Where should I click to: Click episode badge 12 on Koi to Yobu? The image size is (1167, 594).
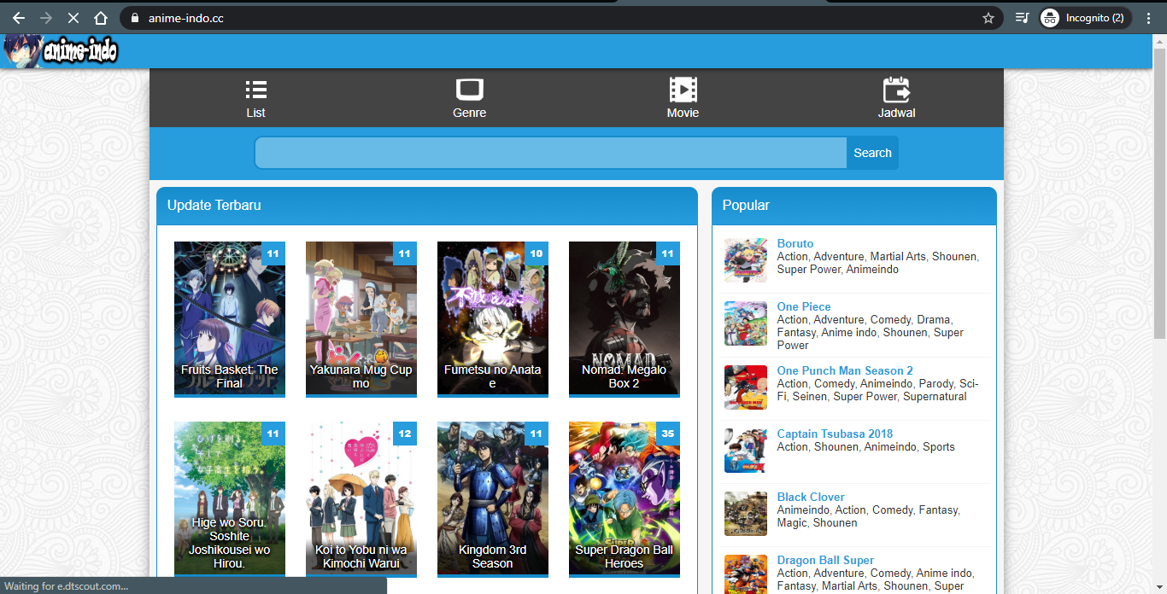click(x=405, y=434)
